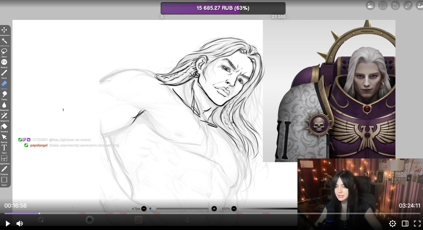Increase brush size with plus button
This screenshot has height=230, width=423.
[214, 209]
